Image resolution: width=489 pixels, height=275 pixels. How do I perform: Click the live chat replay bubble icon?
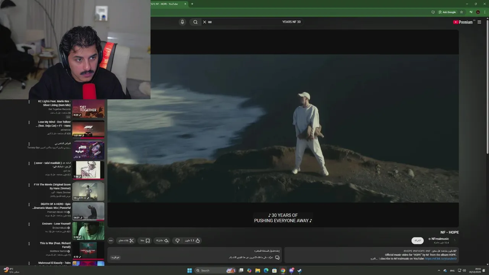[277, 257]
